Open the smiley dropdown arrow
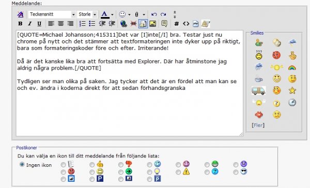 click(x=129, y=14)
